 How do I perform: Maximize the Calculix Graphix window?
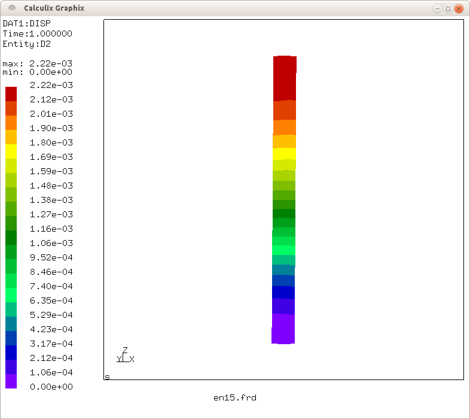448,8
